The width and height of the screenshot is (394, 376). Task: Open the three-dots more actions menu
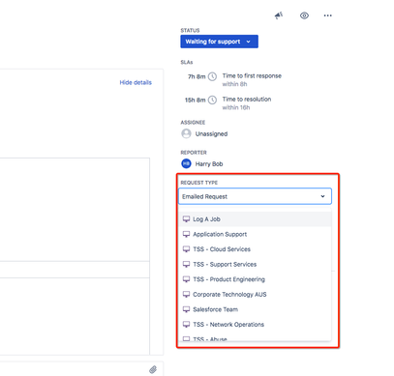(328, 15)
